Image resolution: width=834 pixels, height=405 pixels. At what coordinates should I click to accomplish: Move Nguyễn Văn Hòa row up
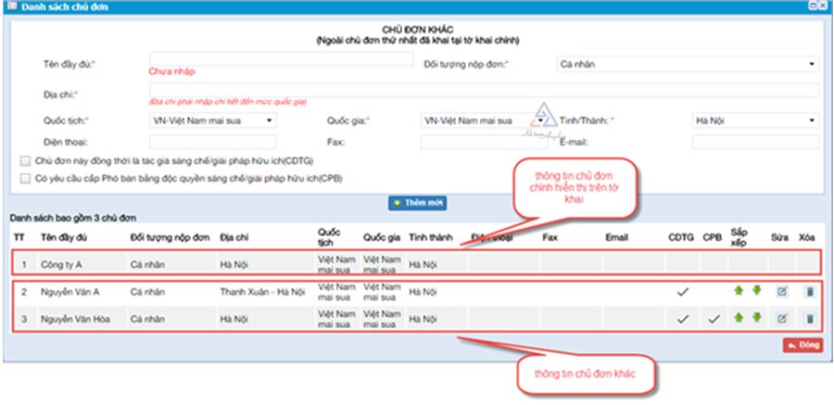[739, 319]
